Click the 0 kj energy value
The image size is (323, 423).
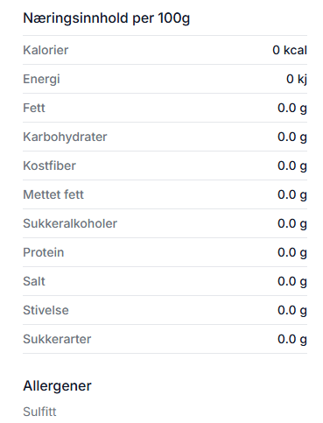click(x=297, y=80)
